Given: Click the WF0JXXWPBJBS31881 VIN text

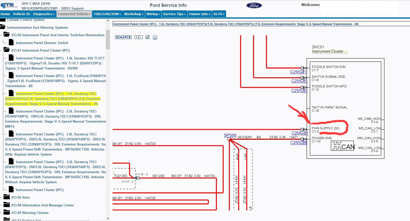Looking at the screenshot, I should [39, 8].
